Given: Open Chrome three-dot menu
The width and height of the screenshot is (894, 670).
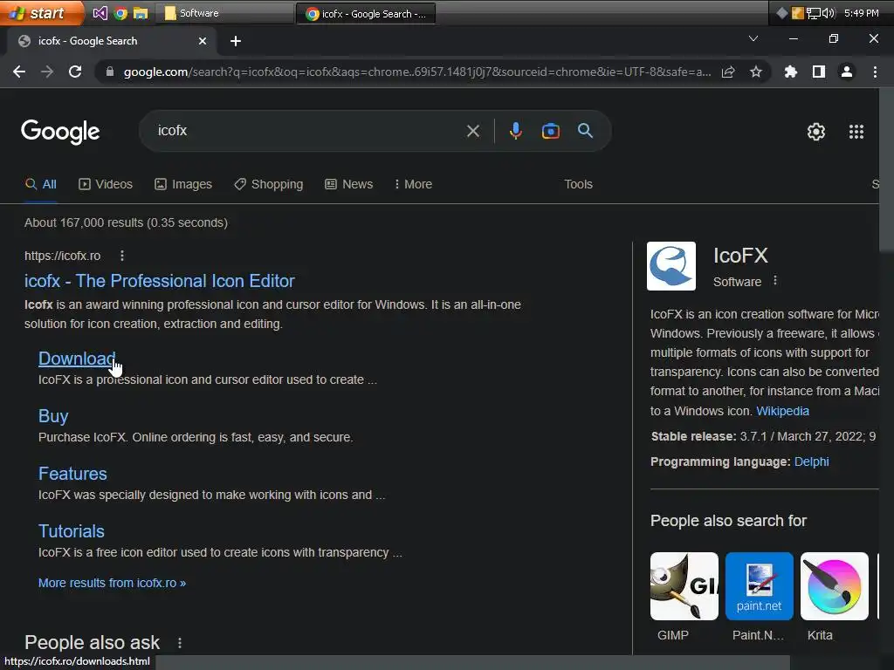Looking at the screenshot, I should coord(875,72).
